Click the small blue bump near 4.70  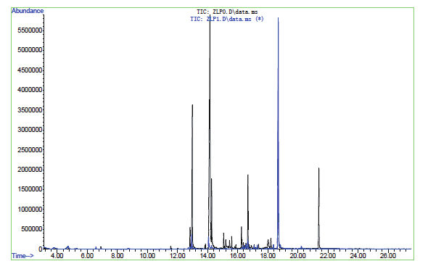point(67,247)
